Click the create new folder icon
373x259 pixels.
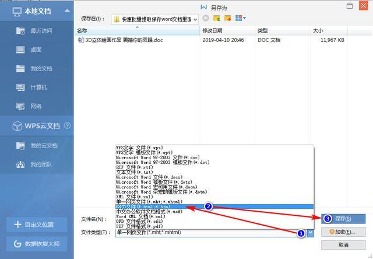point(228,18)
